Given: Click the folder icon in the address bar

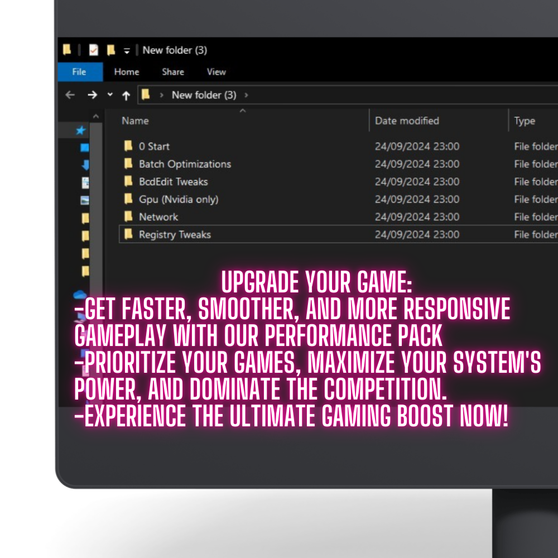Looking at the screenshot, I should (146, 95).
